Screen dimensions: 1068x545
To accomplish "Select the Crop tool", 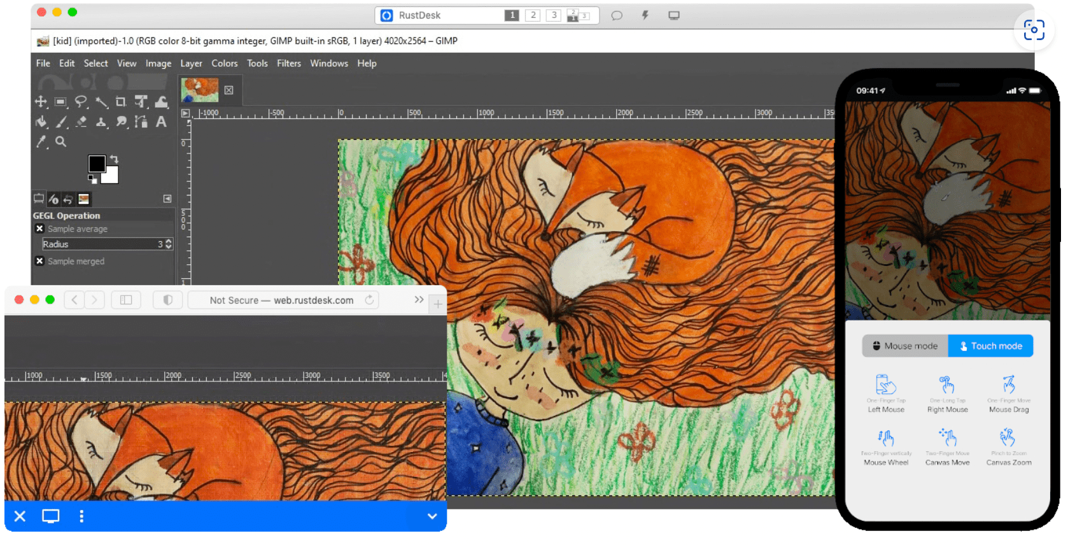I will click(121, 102).
